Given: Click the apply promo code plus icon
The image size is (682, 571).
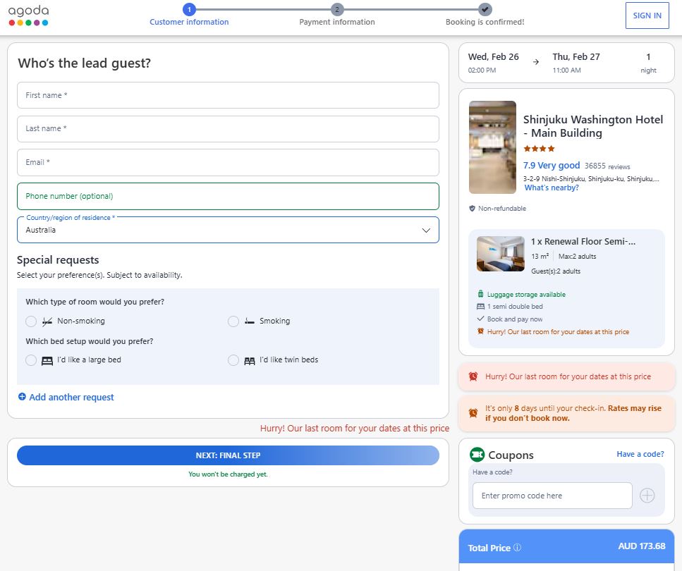Looking at the screenshot, I should tap(647, 496).
